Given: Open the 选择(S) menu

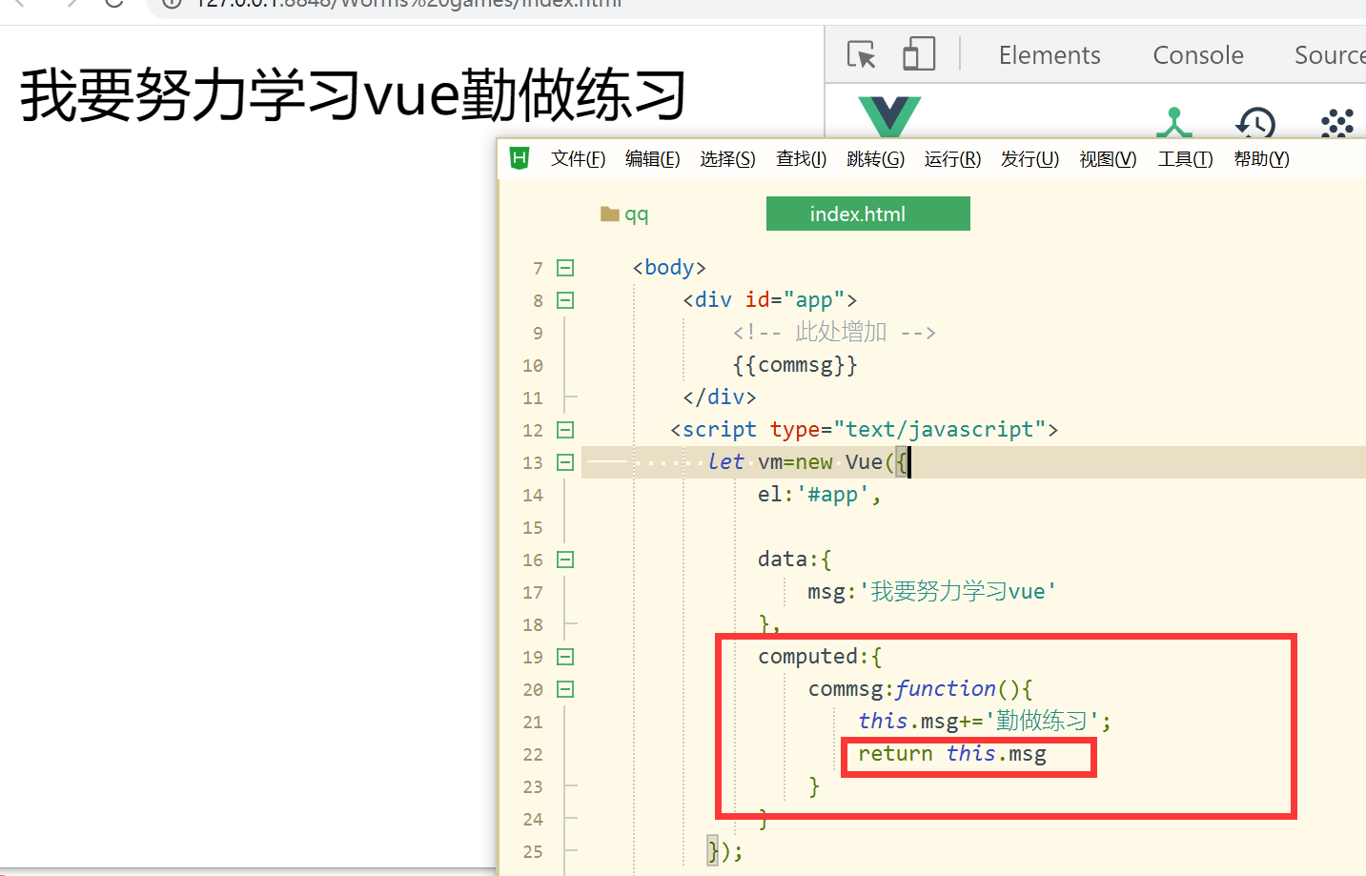Looking at the screenshot, I should pos(728,159).
